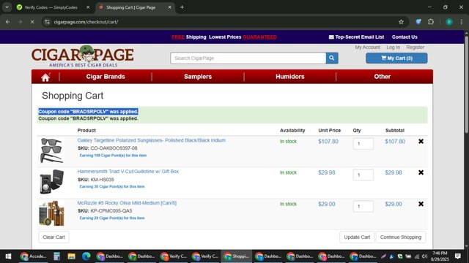Click the home icon in red navigation bar
This screenshot has width=469, height=263.
[45, 77]
